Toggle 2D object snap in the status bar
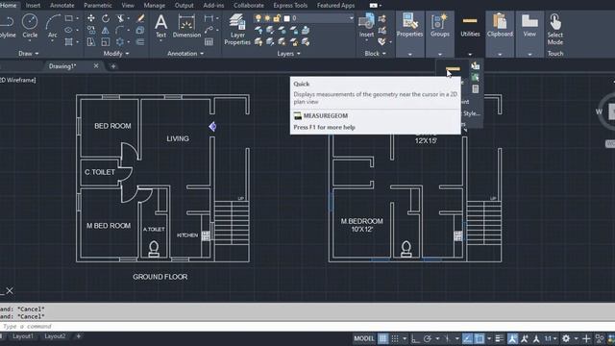Screen dimensions: 615x346 coord(480,338)
